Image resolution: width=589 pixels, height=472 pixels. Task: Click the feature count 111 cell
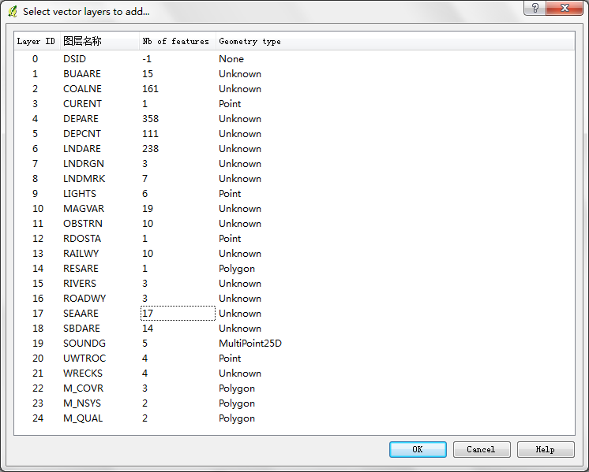[150, 134]
